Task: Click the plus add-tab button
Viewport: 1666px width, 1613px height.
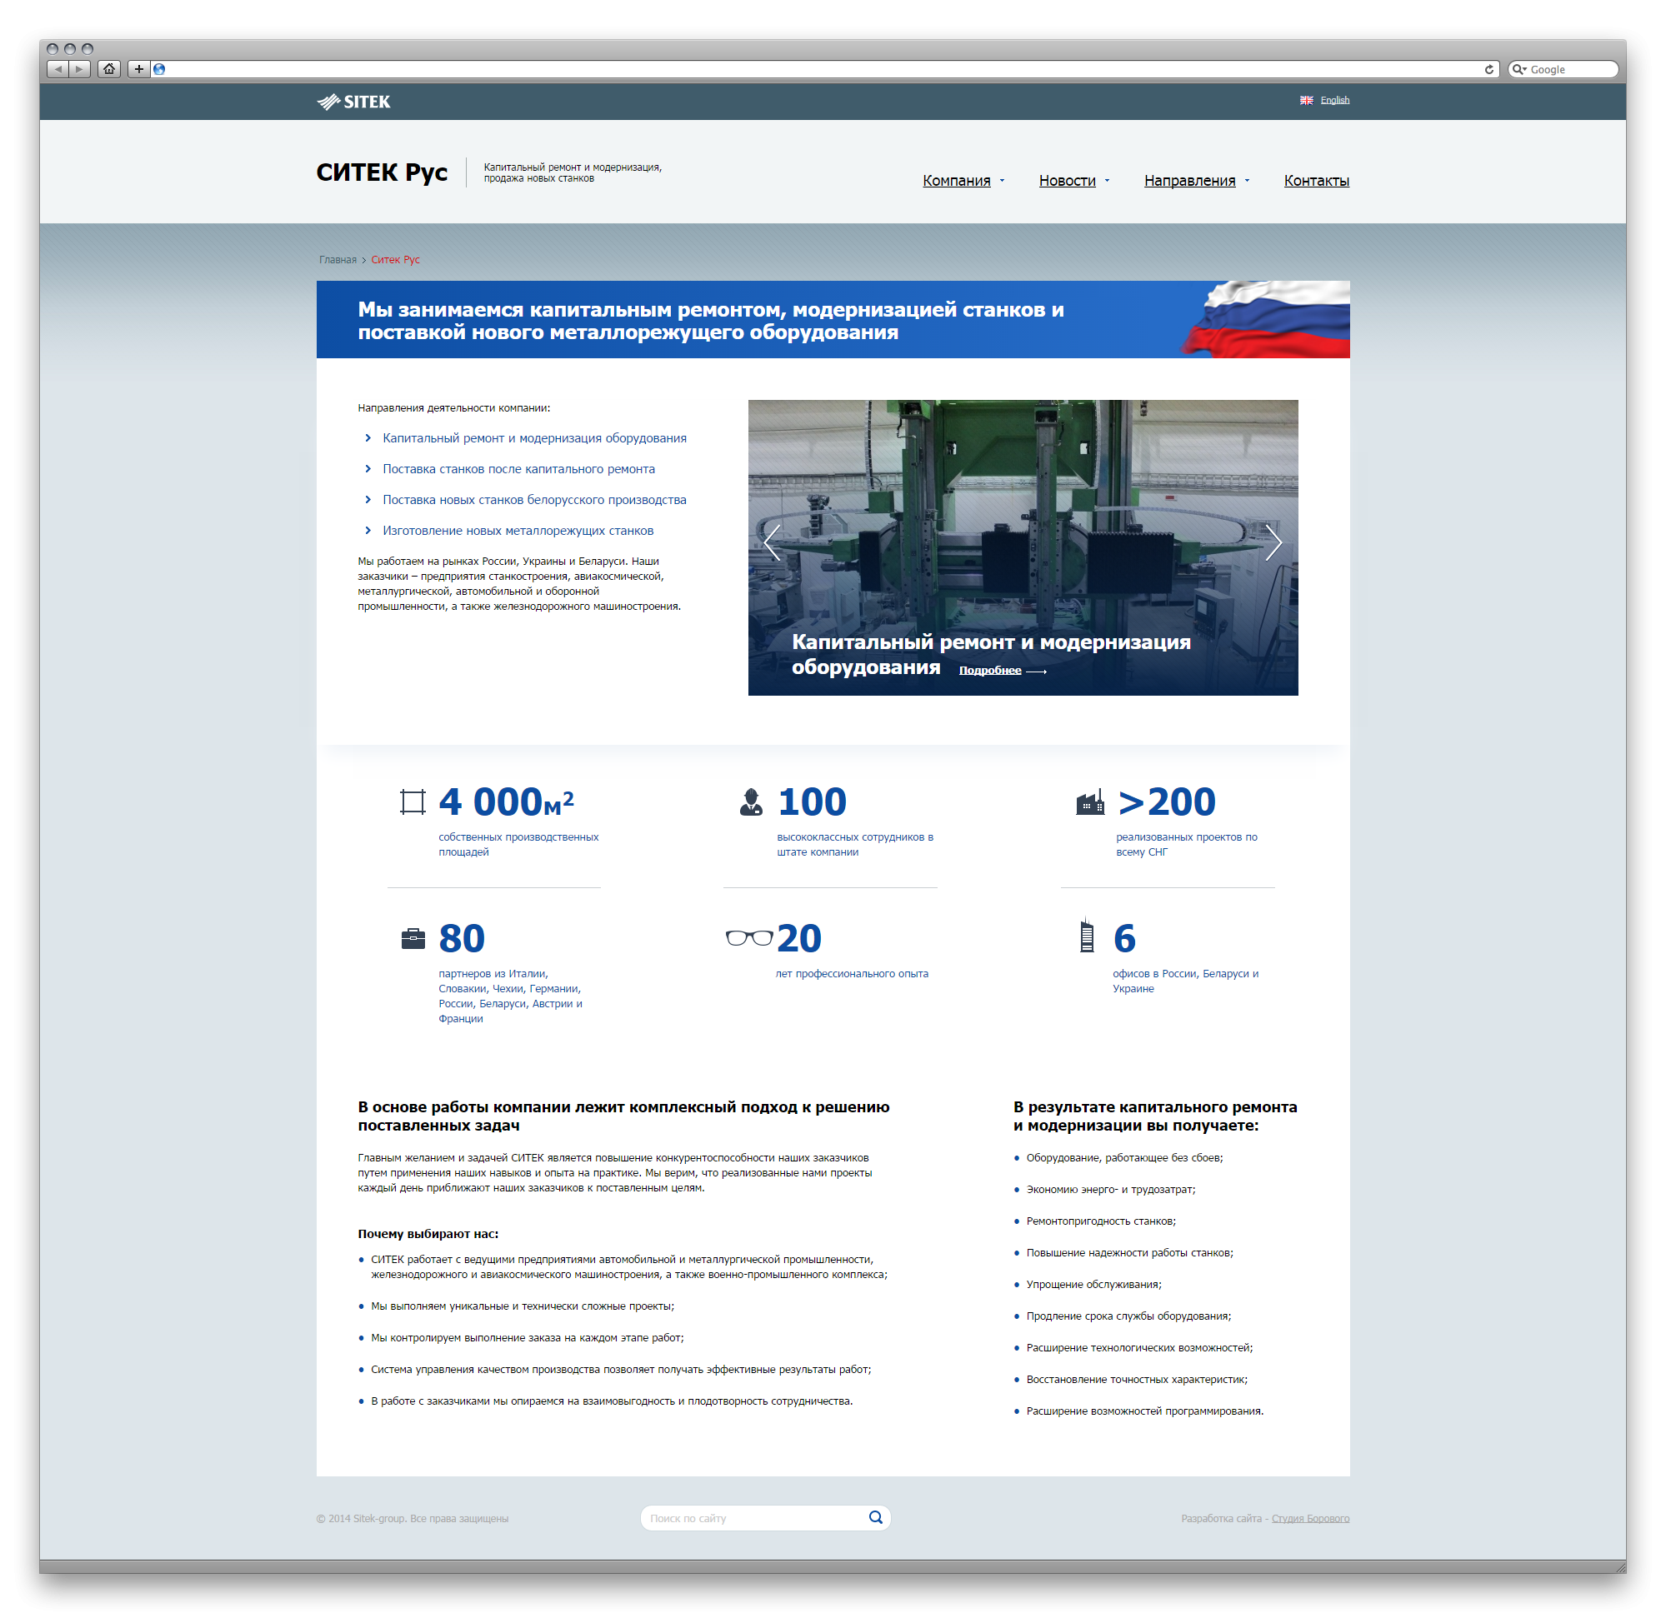Action: click(x=138, y=69)
